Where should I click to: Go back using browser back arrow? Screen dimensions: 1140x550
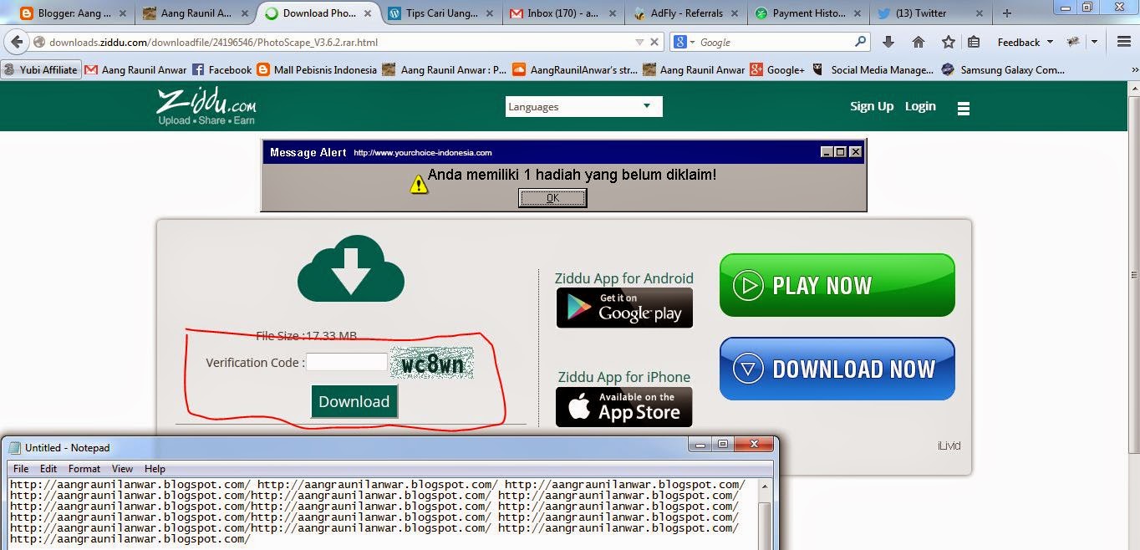tap(17, 42)
